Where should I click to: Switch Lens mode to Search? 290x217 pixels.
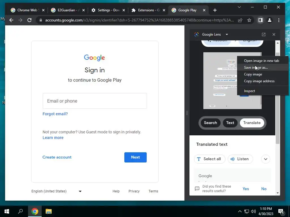[x=210, y=123]
